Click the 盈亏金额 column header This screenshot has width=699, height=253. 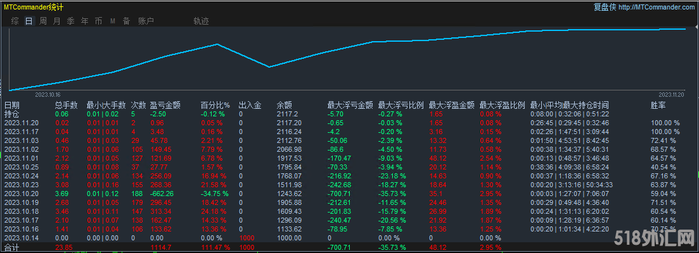pyautogui.click(x=165, y=105)
